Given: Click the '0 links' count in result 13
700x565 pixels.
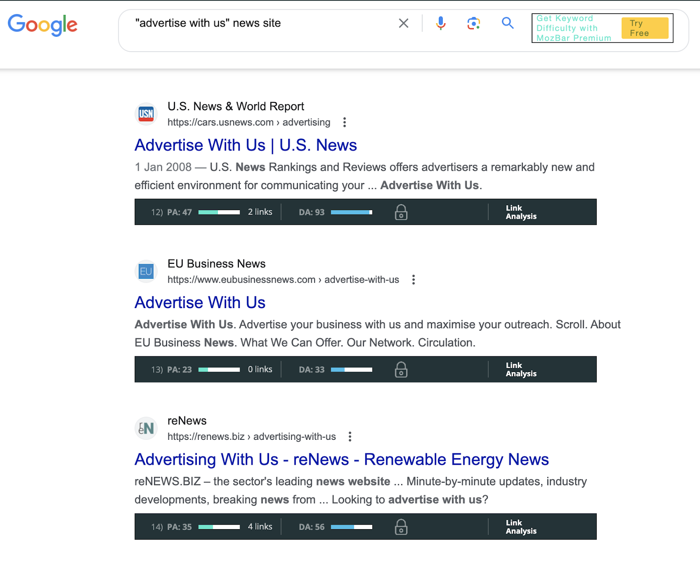Looking at the screenshot, I should [x=260, y=369].
